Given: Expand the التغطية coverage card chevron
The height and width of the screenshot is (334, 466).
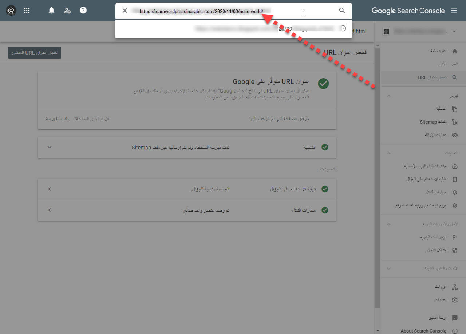Looking at the screenshot, I should click(x=50, y=147).
